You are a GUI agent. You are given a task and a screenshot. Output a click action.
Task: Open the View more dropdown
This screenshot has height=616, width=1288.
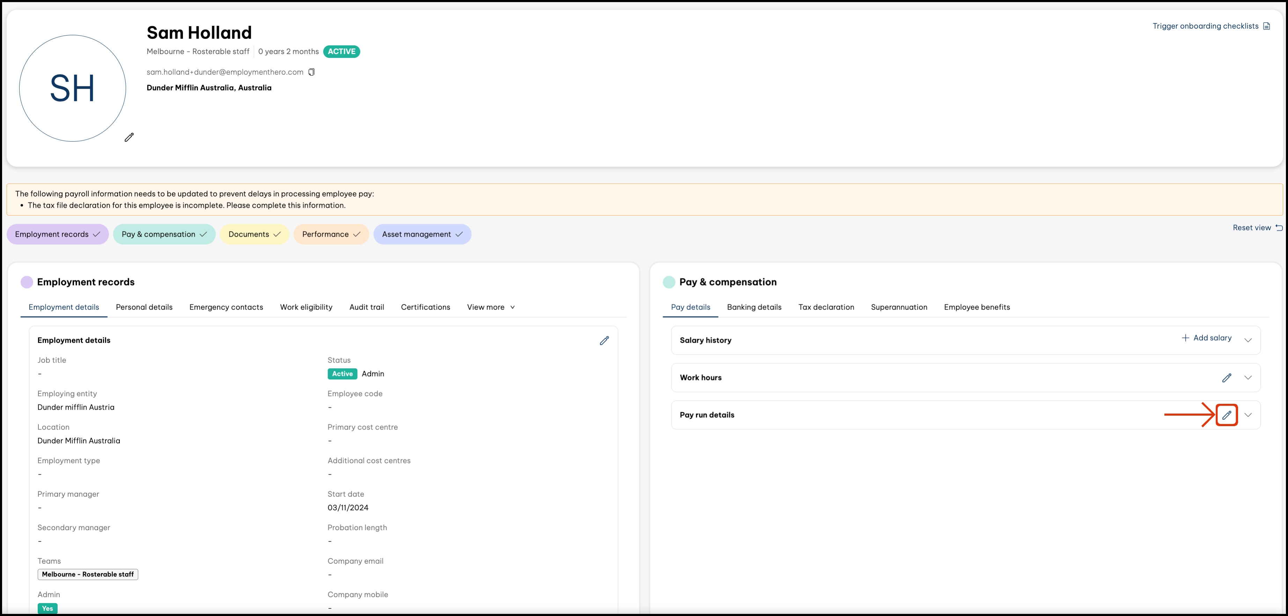point(491,307)
